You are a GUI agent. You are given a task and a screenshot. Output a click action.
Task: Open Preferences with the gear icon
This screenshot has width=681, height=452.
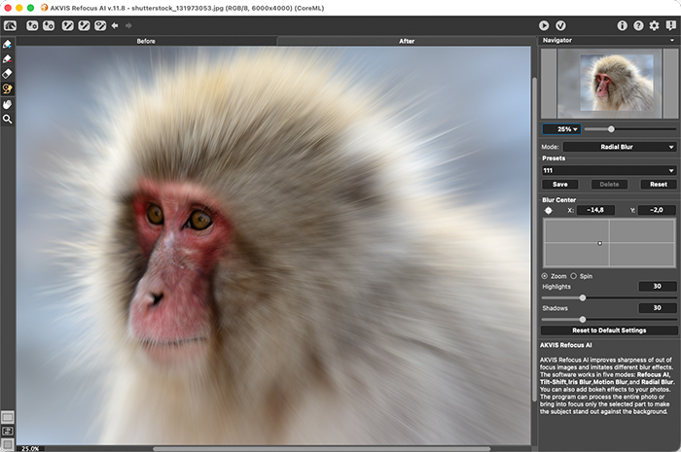coord(654,25)
